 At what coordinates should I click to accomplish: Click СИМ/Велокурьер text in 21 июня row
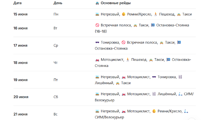coord(109,117)
